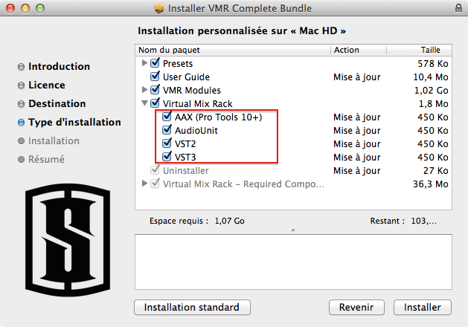
Task: Click the Installation standard button
Action: (x=192, y=307)
